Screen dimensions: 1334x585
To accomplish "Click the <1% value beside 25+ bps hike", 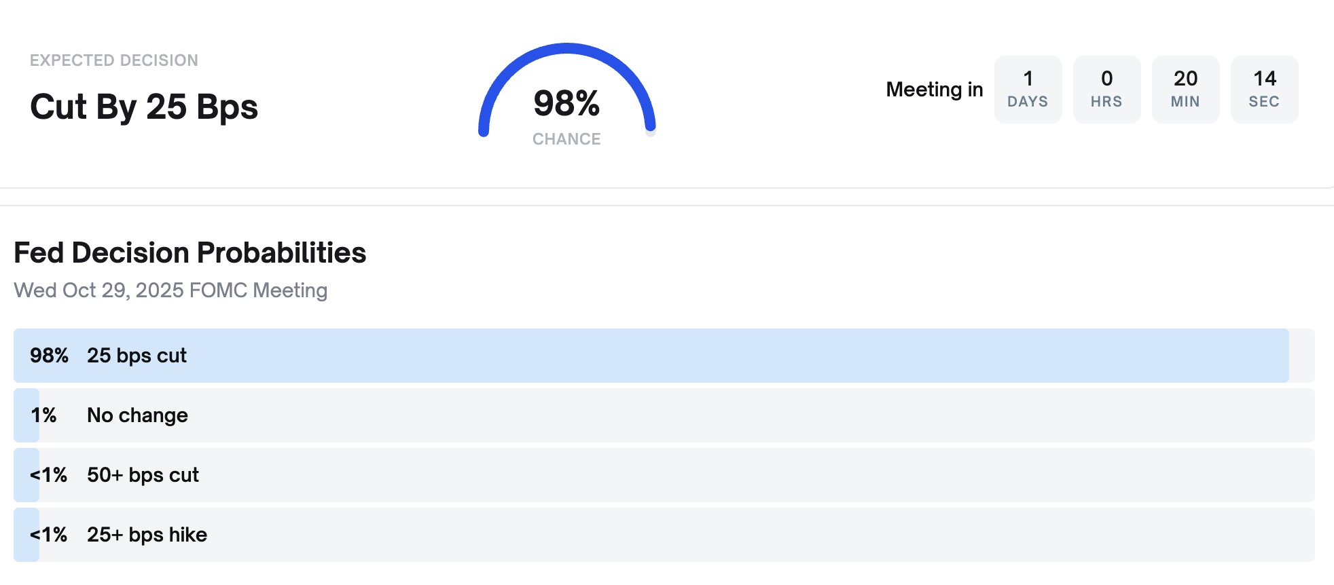I will point(48,535).
